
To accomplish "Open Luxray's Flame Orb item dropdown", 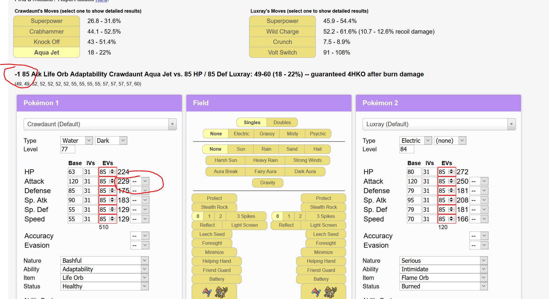I will click(444, 278).
